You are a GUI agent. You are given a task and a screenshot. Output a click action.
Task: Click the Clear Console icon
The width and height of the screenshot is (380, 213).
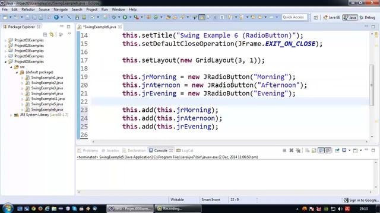click(x=307, y=150)
